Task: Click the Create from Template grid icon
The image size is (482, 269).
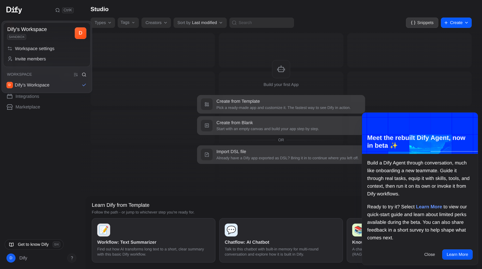Action: pyautogui.click(x=207, y=104)
